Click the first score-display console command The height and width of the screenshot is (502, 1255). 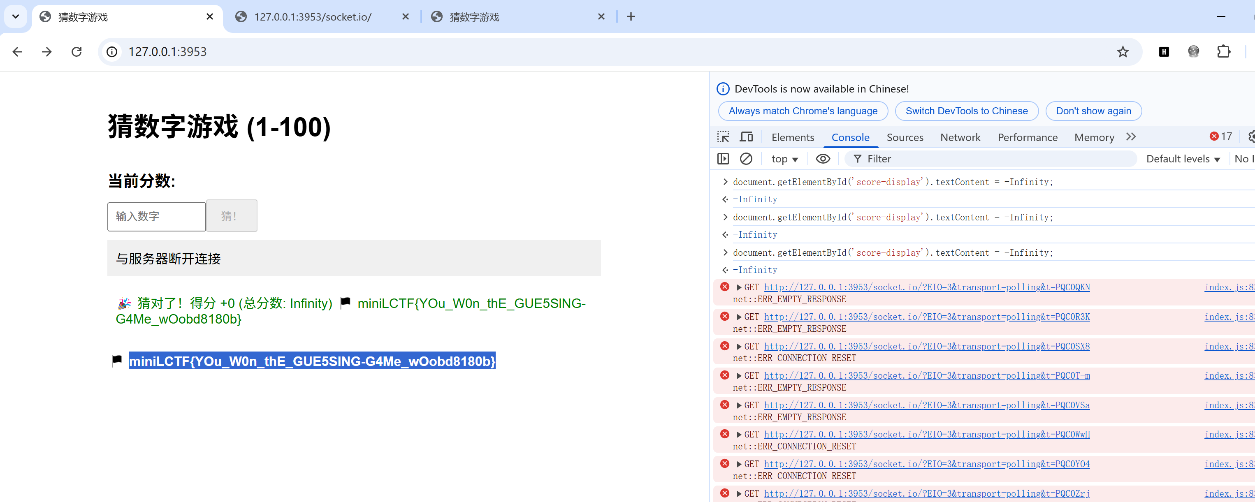(893, 182)
